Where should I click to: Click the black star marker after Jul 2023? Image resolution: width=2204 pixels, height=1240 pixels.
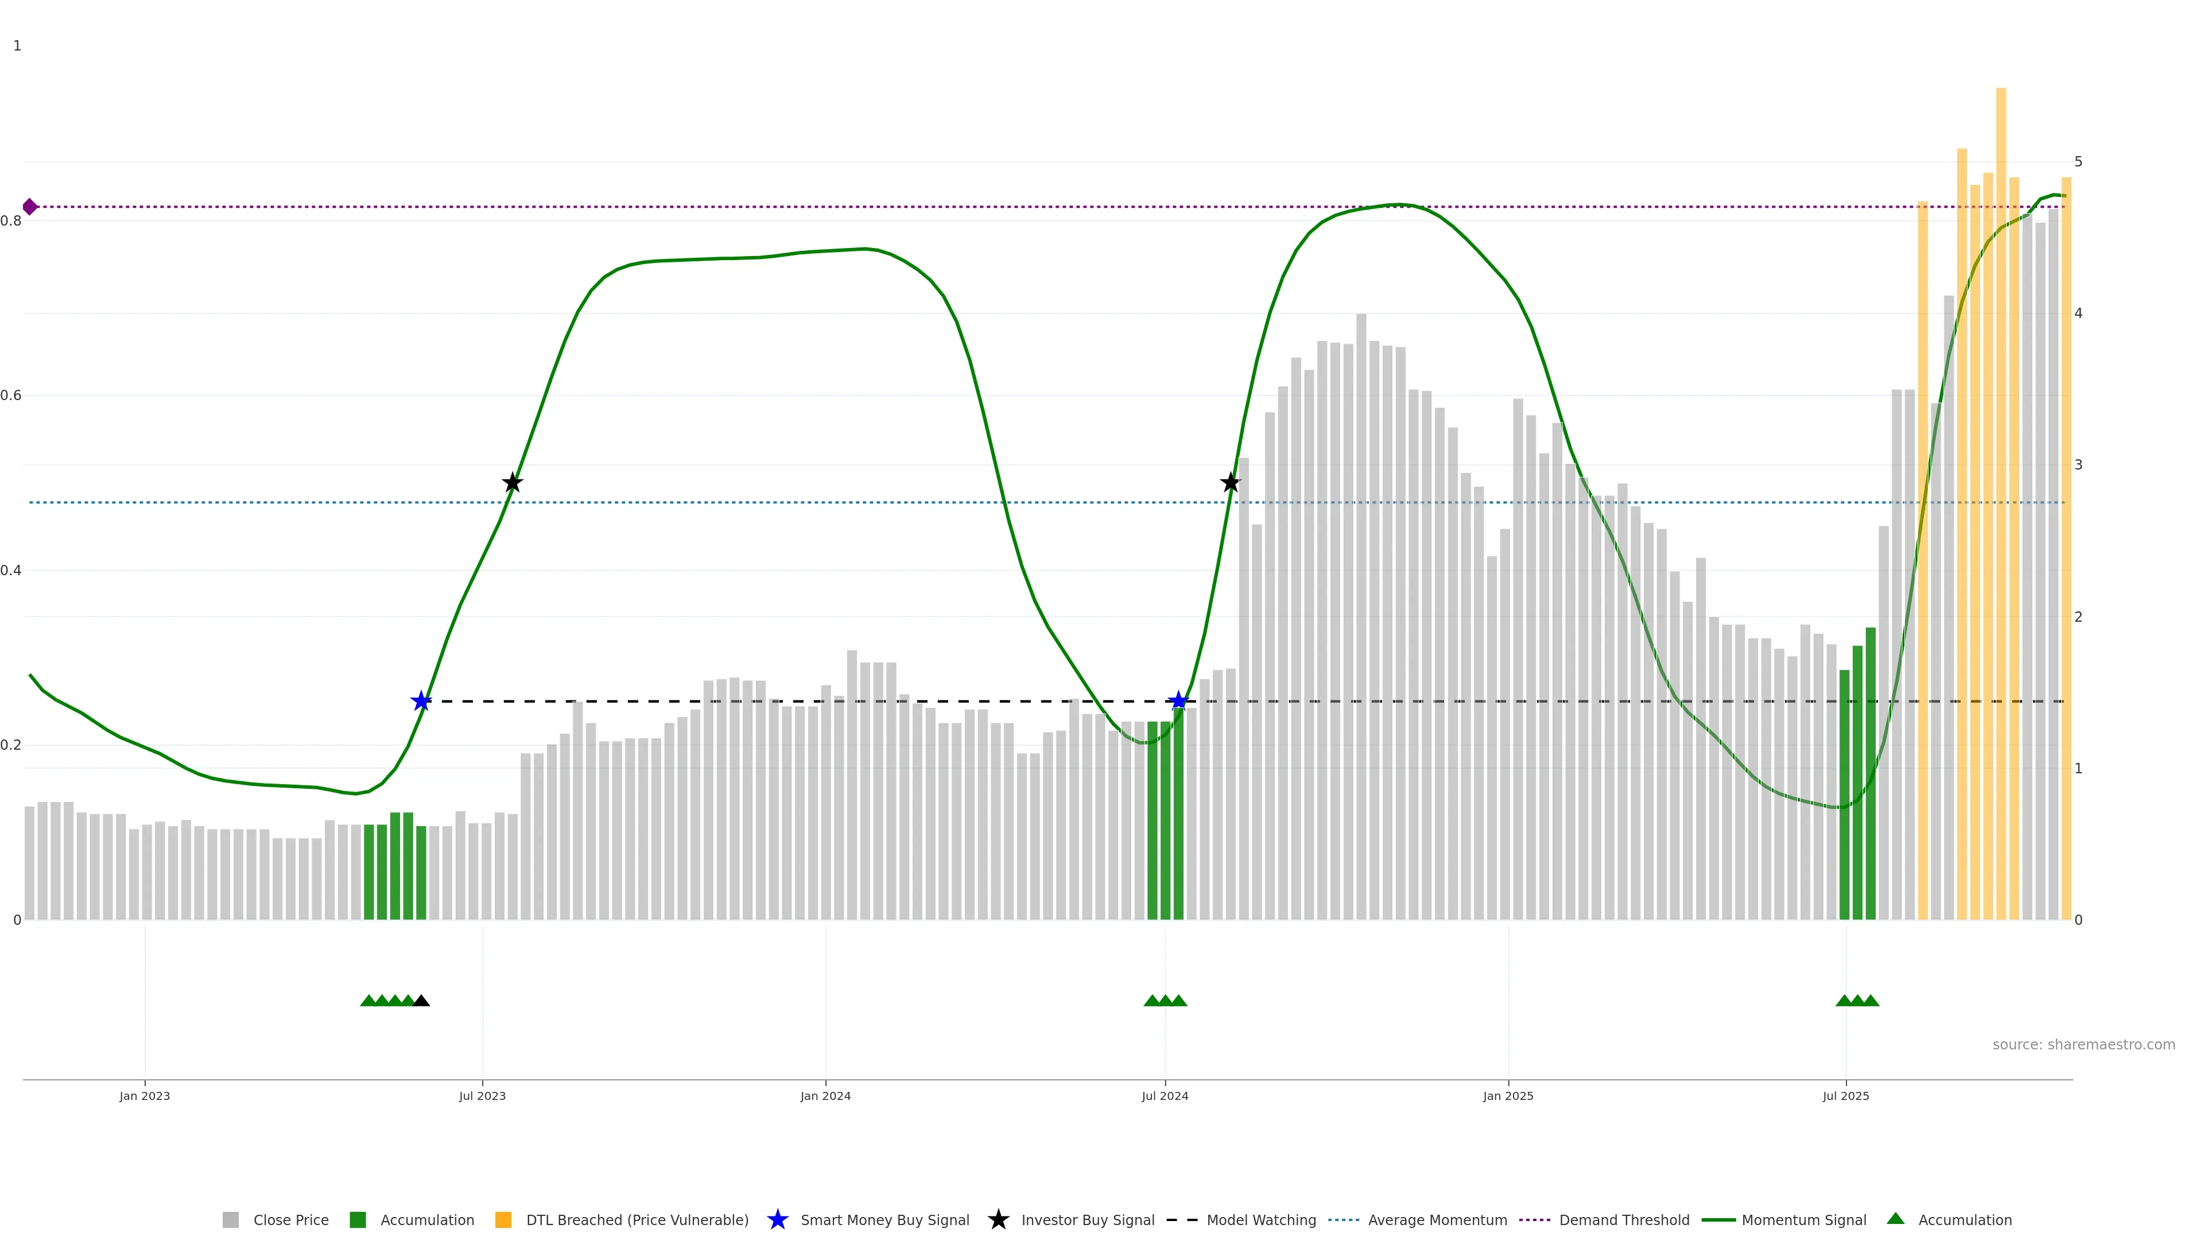pos(513,483)
